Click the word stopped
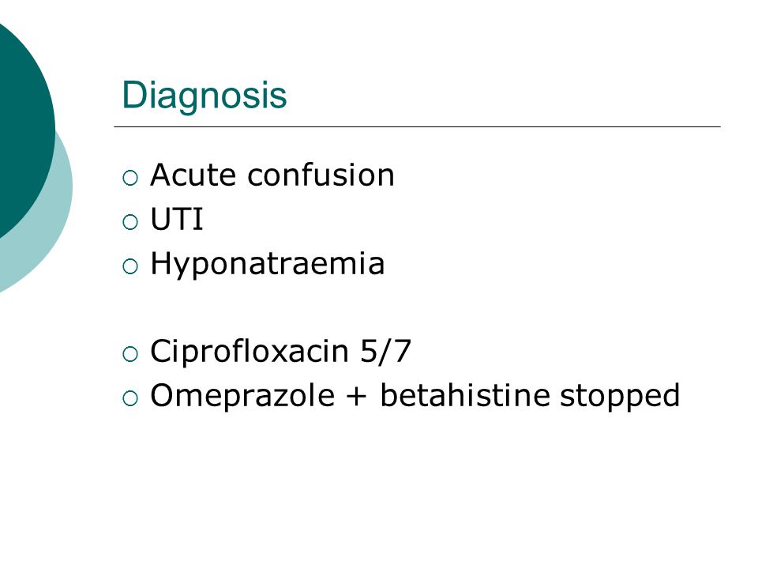Viewport: 758px width, 569px height. pos(621,397)
